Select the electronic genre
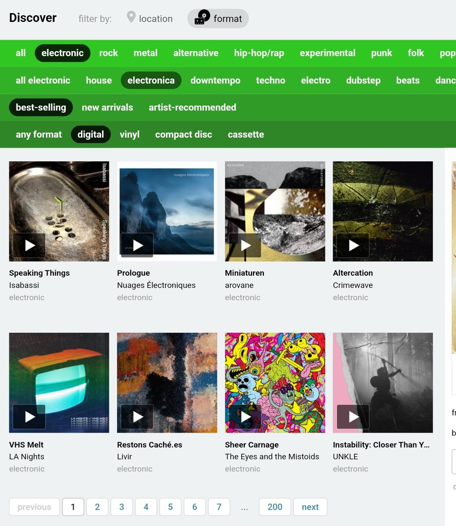This screenshot has width=456, height=526. click(x=62, y=53)
